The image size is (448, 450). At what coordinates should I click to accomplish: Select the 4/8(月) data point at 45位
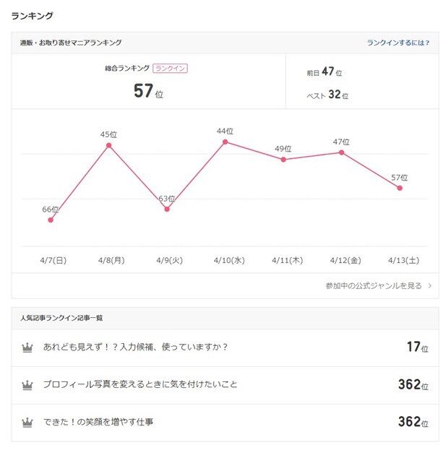pos(109,145)
